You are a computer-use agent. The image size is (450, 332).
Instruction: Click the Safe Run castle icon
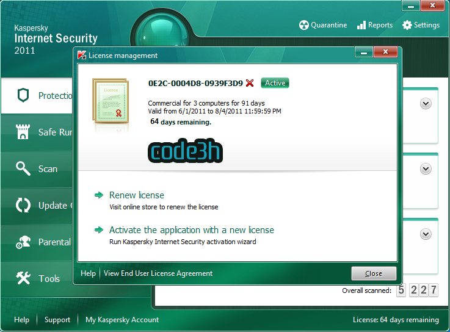pyautogui.click(x=23, y=132)
